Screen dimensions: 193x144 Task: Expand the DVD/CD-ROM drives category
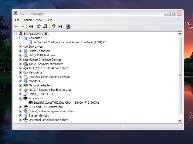click(x=20, y=55)
